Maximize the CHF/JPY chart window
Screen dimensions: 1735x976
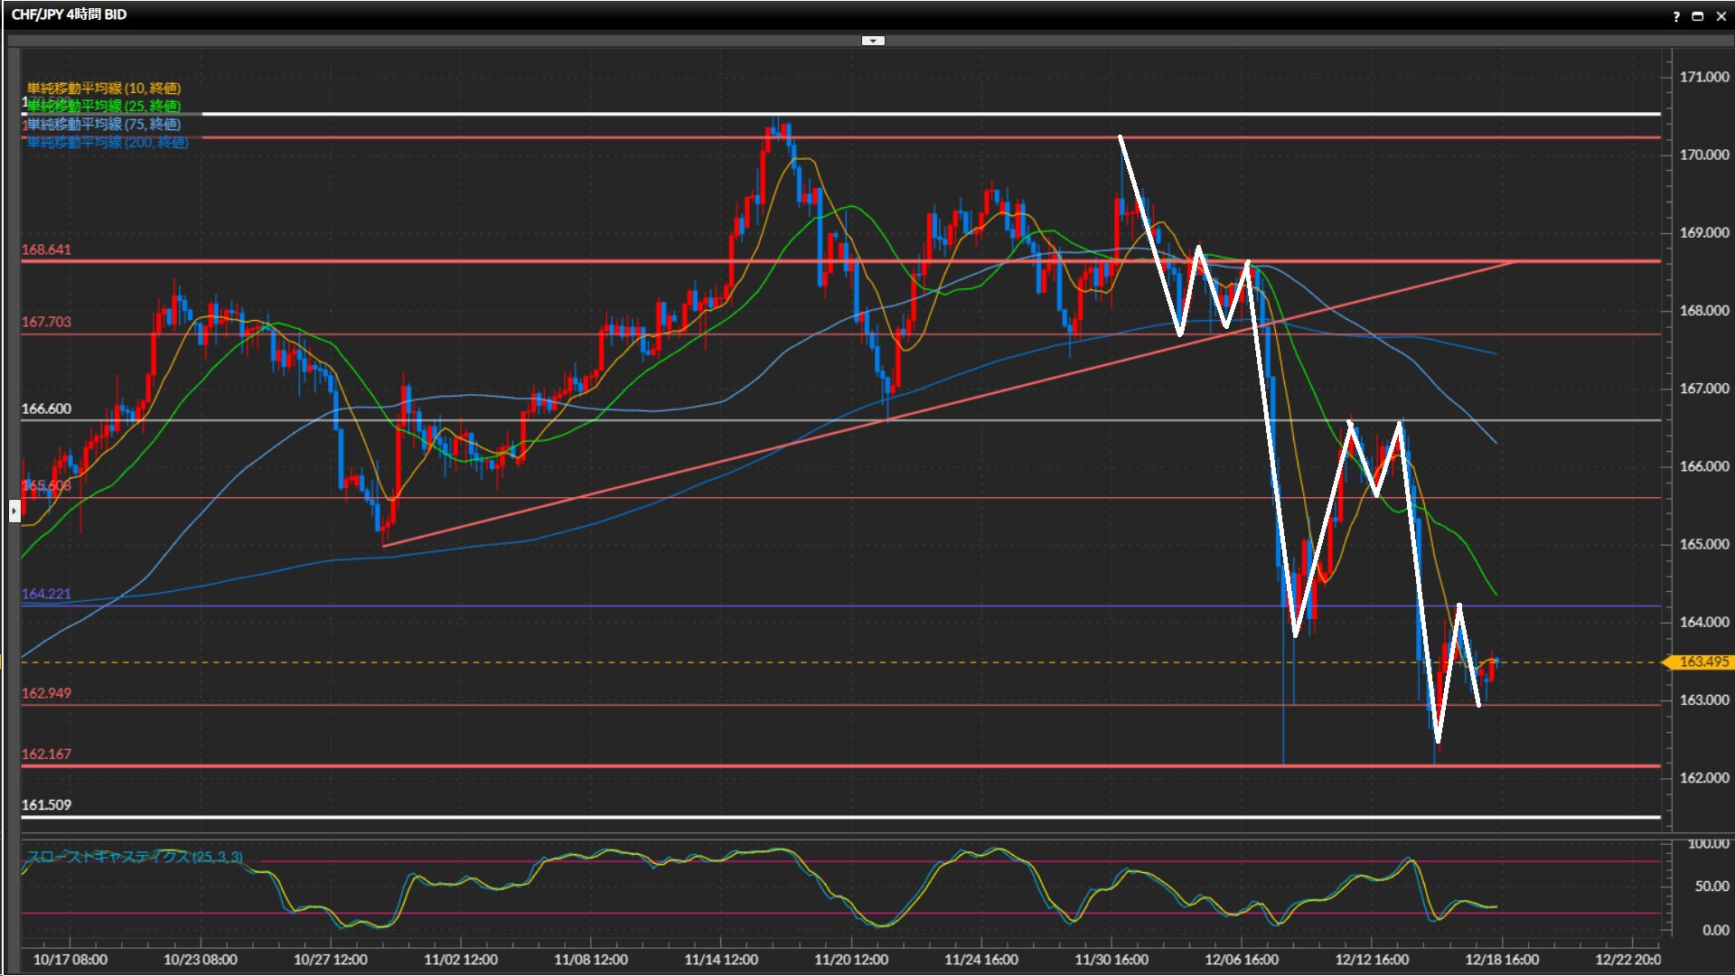click(1698, 16)
